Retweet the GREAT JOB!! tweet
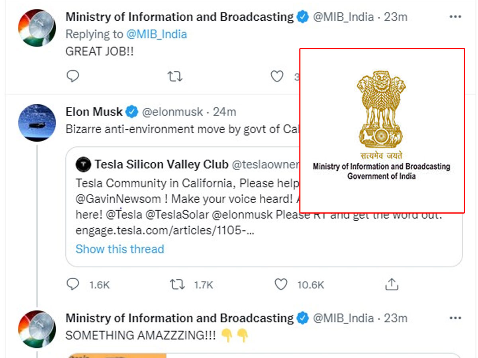This screenshot has height=358, width=478. [x=175, y=76]
